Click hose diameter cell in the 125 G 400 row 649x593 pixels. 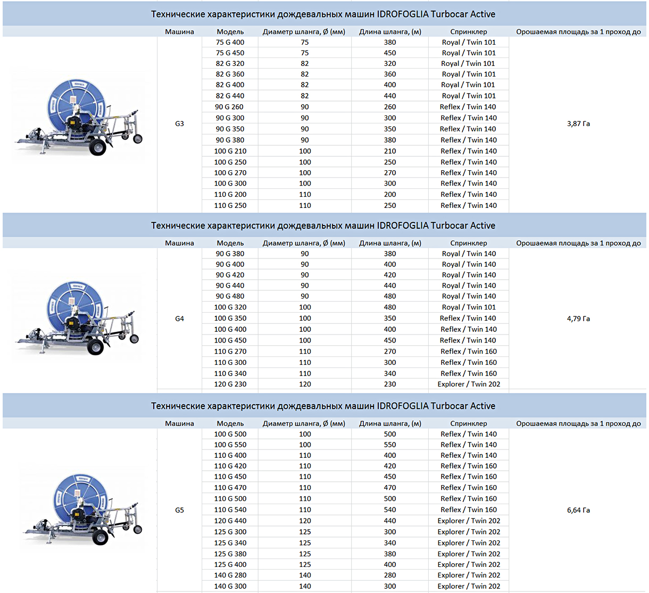[x=305, y=564]
